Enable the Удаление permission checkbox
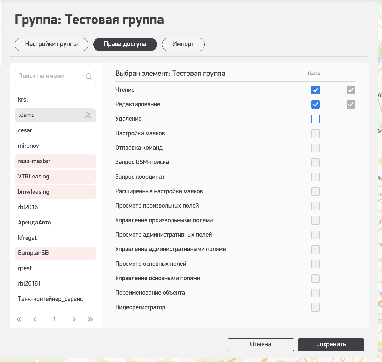The height and width of the screenshot is (362, 382). click(316, 119)
